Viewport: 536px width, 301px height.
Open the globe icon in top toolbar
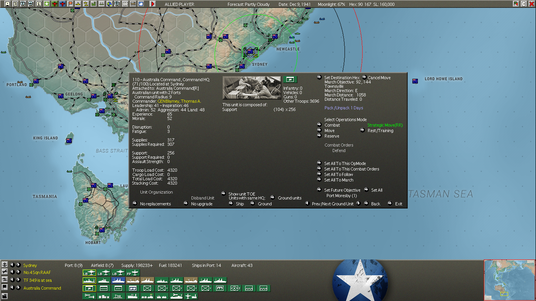pos(109,4)
